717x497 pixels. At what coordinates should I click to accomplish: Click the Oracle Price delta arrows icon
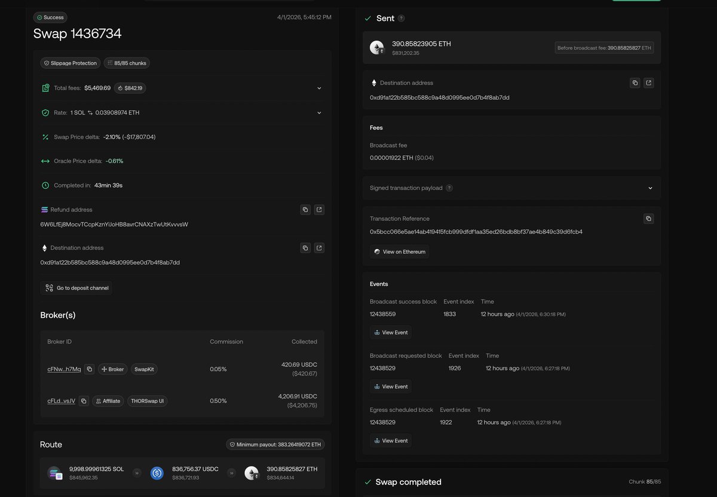pos(45,161)
